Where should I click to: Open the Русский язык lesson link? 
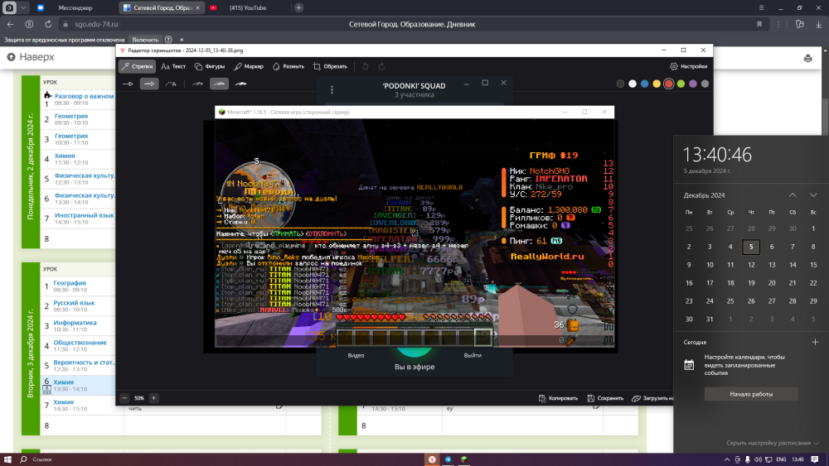pyautogui.click(x=74, y=303)
